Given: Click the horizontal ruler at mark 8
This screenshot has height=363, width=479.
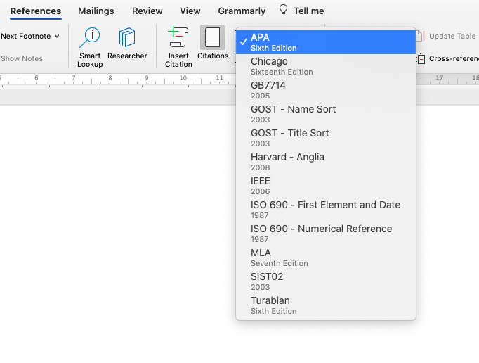Looking at the screenshot, I should tap(110, 78).
